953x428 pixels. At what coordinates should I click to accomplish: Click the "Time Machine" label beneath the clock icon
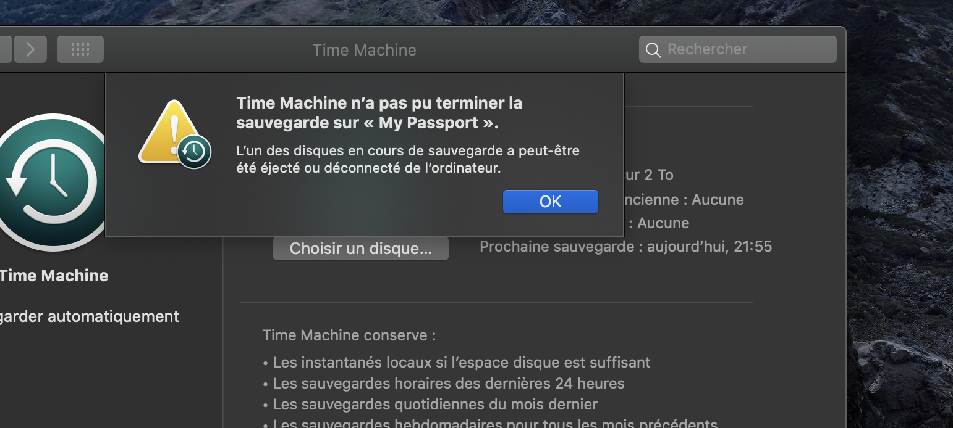(x=54, y=276)
